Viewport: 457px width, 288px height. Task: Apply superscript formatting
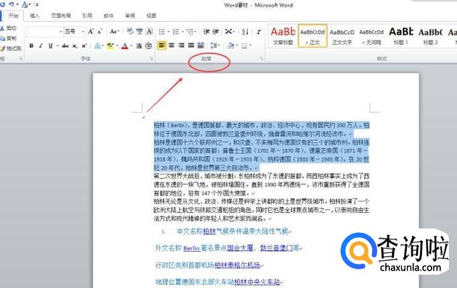(84, 46)
